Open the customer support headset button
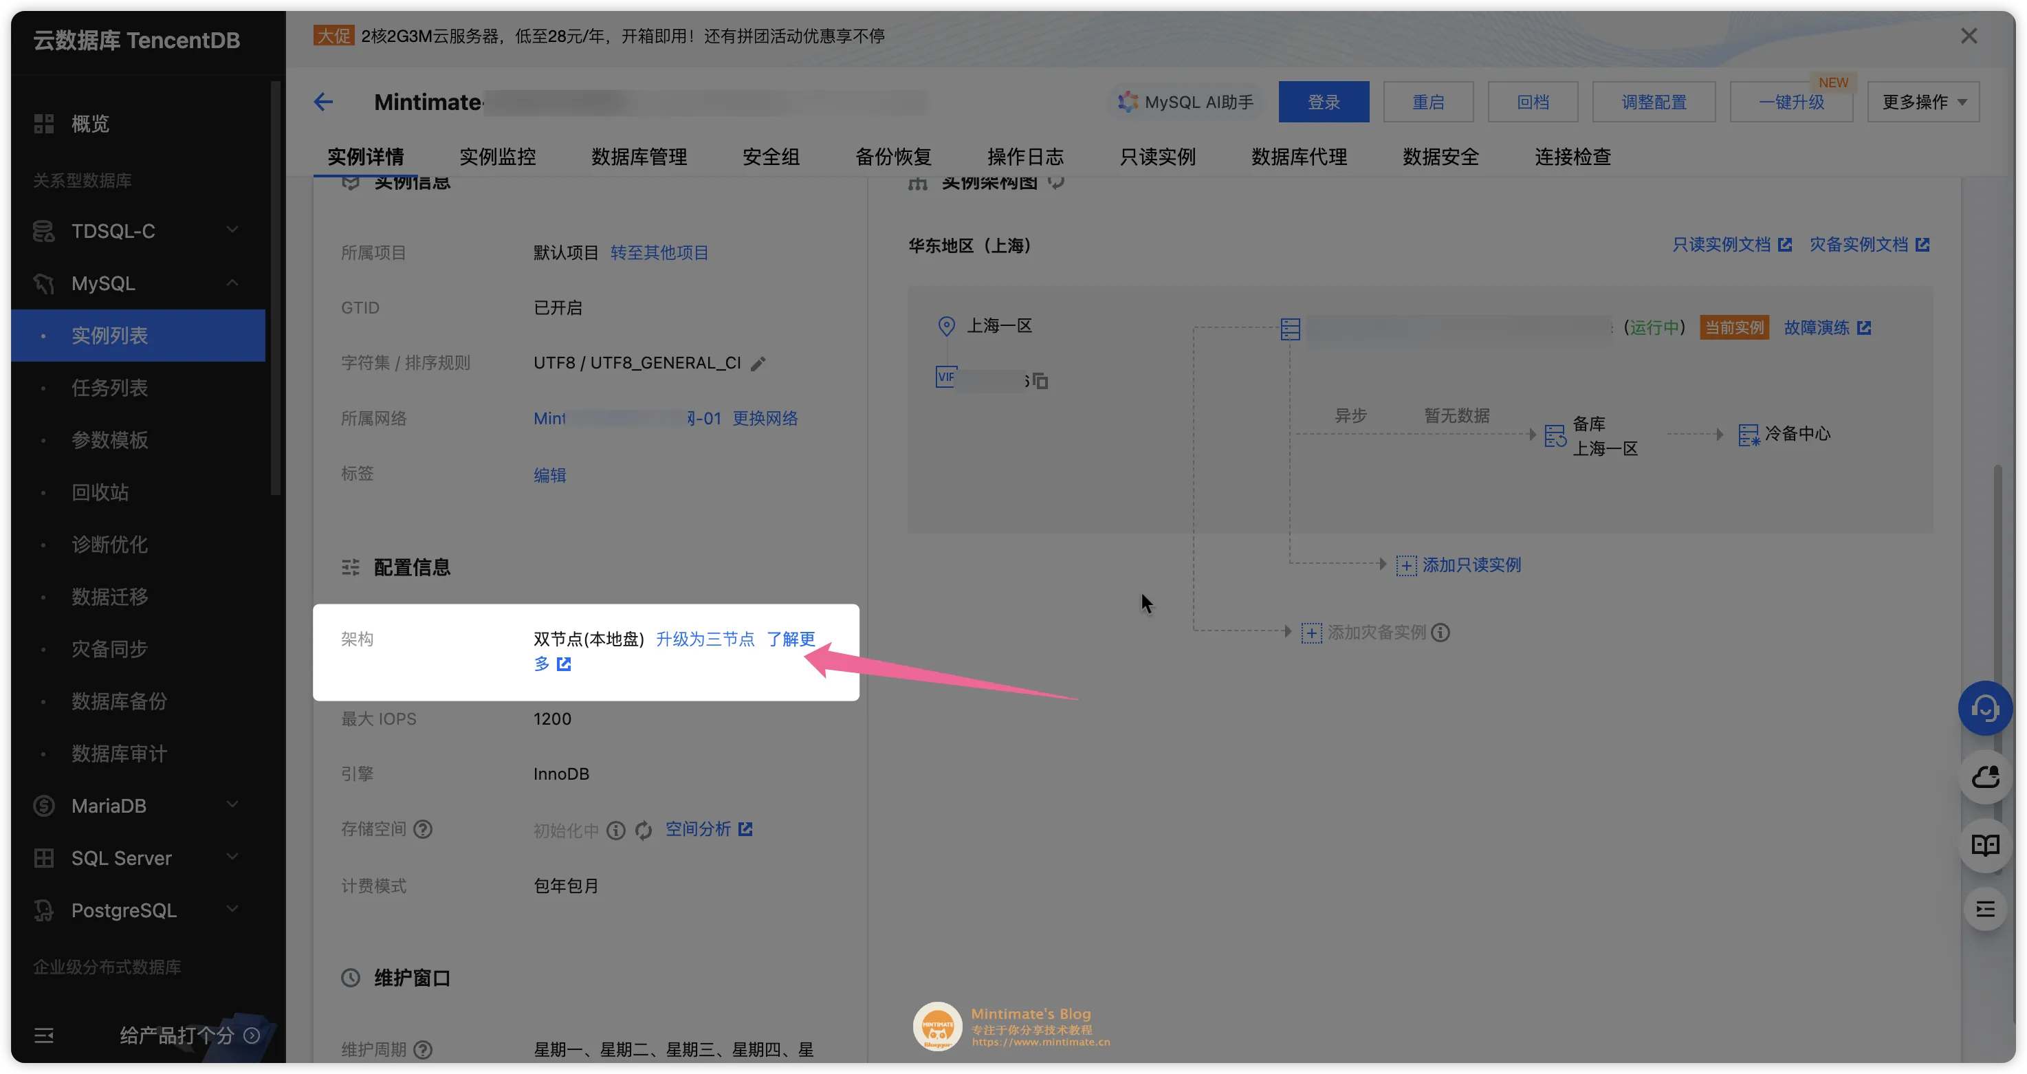 point(1984,708)
